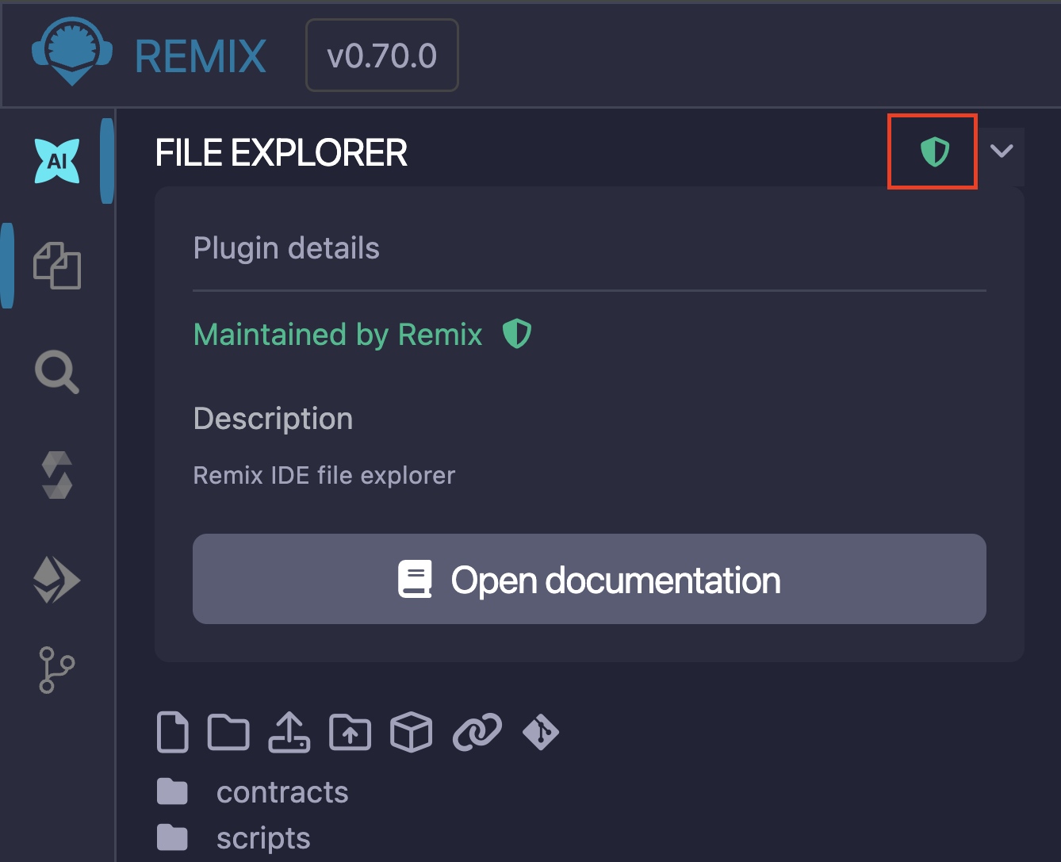Click the Remix logo icon

pos(72,52)
